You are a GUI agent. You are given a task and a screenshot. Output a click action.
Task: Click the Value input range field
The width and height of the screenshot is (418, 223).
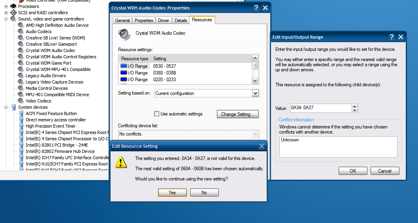[320, 108]
